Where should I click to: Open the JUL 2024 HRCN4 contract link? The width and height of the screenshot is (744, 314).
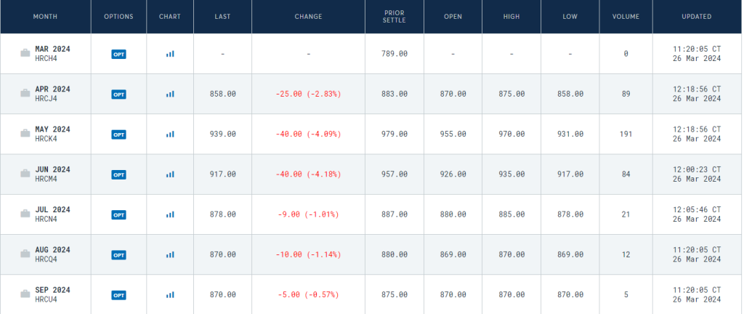point(52,214)
